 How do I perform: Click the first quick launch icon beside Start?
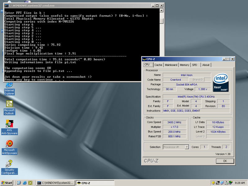click(19, 183)
